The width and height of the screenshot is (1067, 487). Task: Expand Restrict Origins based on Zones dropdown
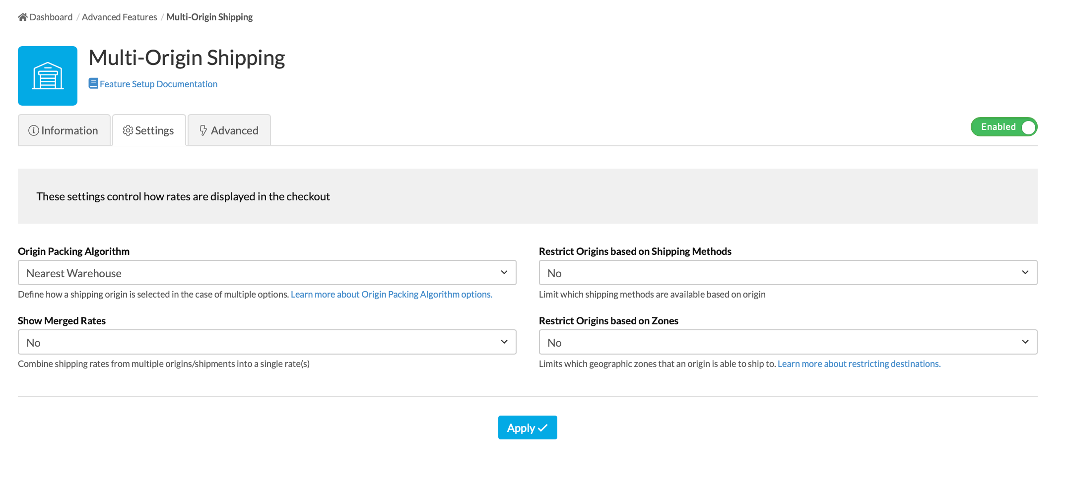tap(788, 342)
